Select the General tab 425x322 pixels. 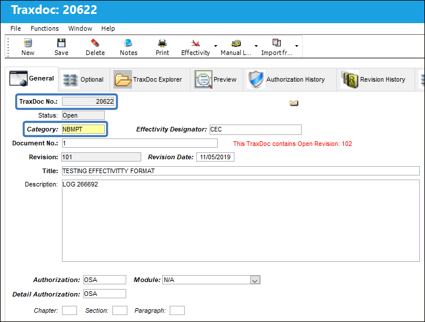pos(32,79)
